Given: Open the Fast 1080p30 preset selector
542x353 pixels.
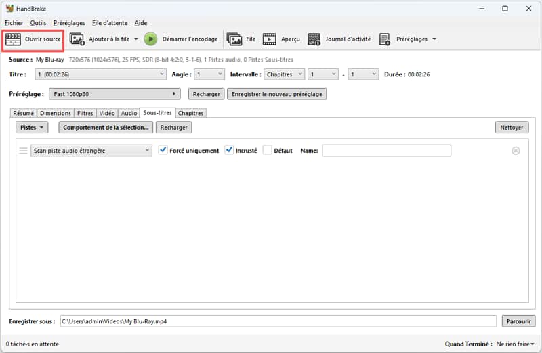Looking at the screenshot, I should click(x=114, y=94).
